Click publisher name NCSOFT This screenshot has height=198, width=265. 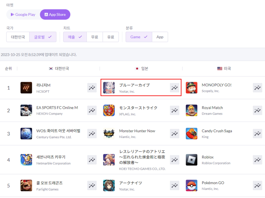[x=43, y=91]
